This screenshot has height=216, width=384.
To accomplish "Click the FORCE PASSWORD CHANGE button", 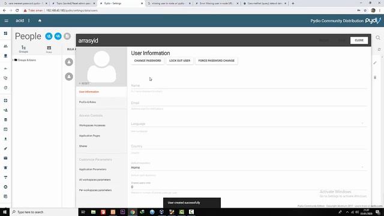I will tap(216, 61).
